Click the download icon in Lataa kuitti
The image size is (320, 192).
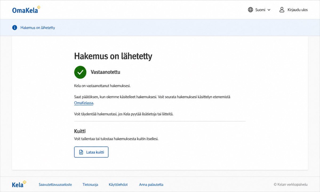81,152
